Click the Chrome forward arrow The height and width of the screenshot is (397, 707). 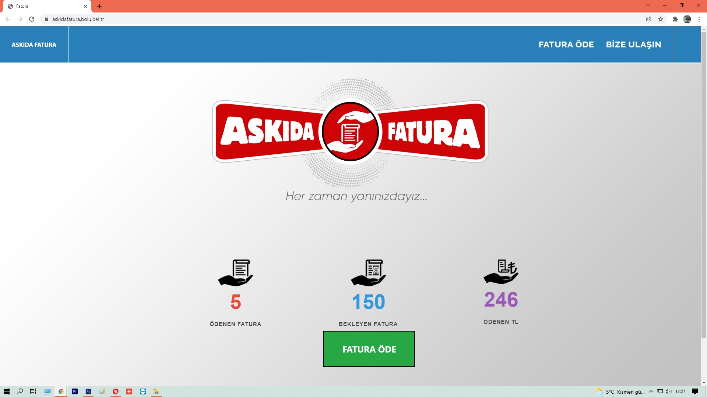click(x=20, y=19)
